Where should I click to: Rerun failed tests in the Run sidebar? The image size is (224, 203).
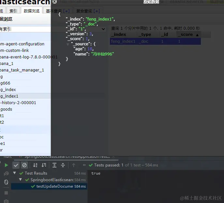tap(6, 174)
